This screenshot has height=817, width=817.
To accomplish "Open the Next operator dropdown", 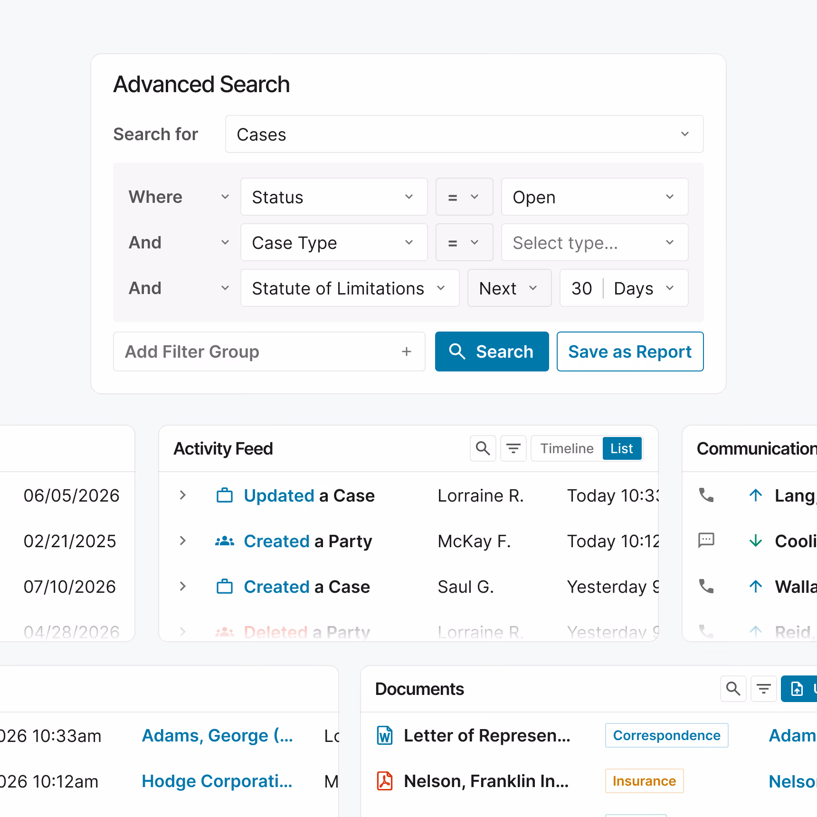I will [x=509, y=288].
